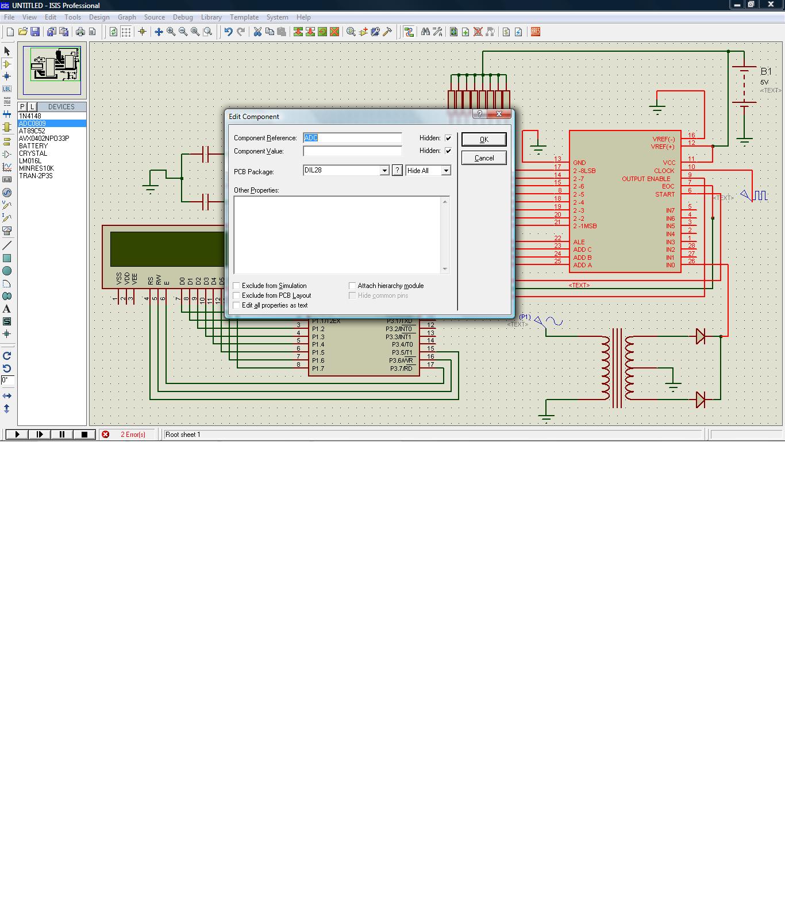Click the Save Design toolbar icon

35,32
